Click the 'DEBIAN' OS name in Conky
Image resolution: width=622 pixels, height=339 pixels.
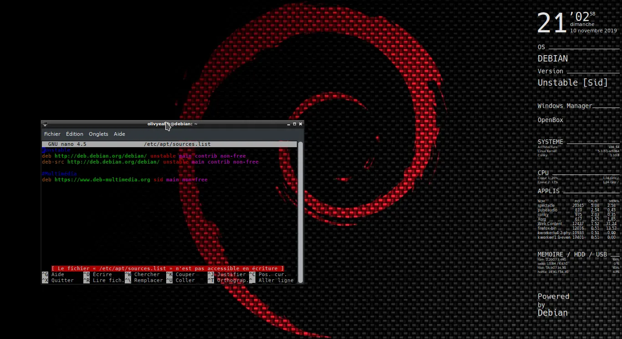coord(553,59)
